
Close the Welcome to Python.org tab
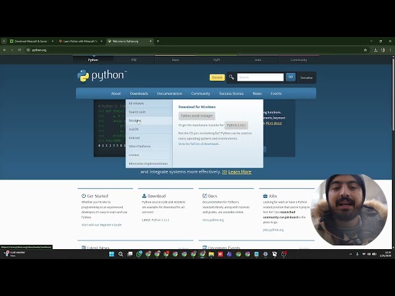click(151, 41)
